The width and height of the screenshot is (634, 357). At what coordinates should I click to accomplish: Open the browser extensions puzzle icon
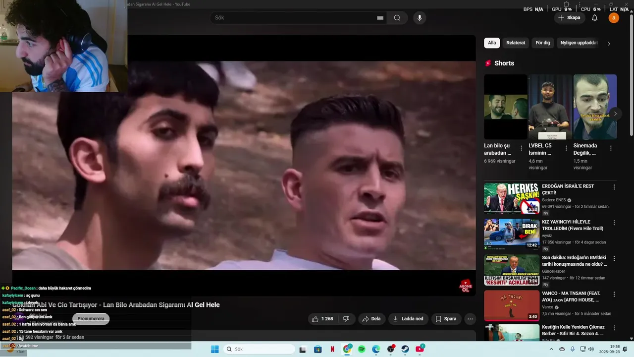click(567, 4)
